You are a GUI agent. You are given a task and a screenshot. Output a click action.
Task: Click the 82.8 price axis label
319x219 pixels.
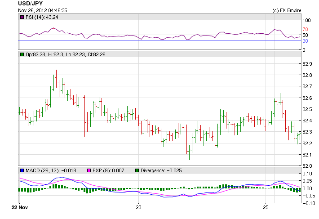pyautogui.click(x=307, y=75)
